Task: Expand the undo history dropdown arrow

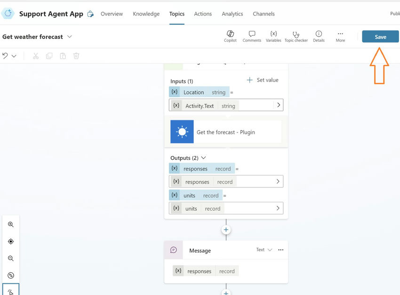Action: [x=14, y=56]
